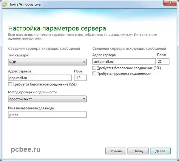This screenshot has width=179, height=161.
Task: Click the outgoing server address field smtp.mail.ru
Action: pyautogui.click(x=124, y=62)
